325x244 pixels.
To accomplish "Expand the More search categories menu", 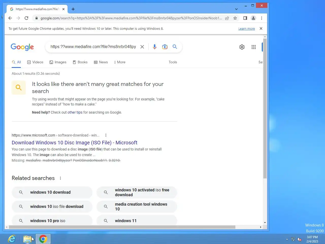I will click(120, 62).
